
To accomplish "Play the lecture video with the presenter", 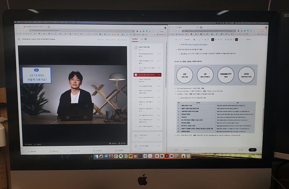I will [x=73, y=95].
